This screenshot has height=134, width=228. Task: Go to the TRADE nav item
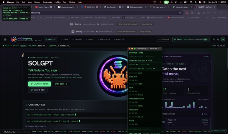tap(90, 39)
